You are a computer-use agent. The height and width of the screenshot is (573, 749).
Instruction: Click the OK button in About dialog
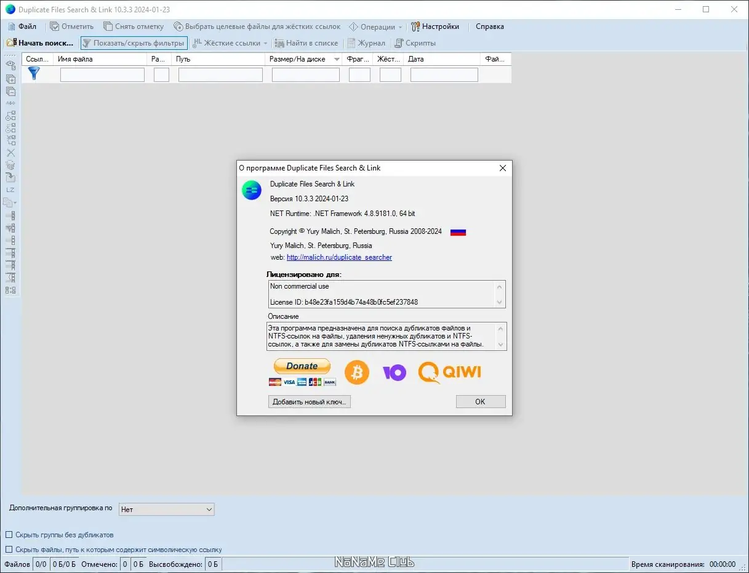(481, 401)
